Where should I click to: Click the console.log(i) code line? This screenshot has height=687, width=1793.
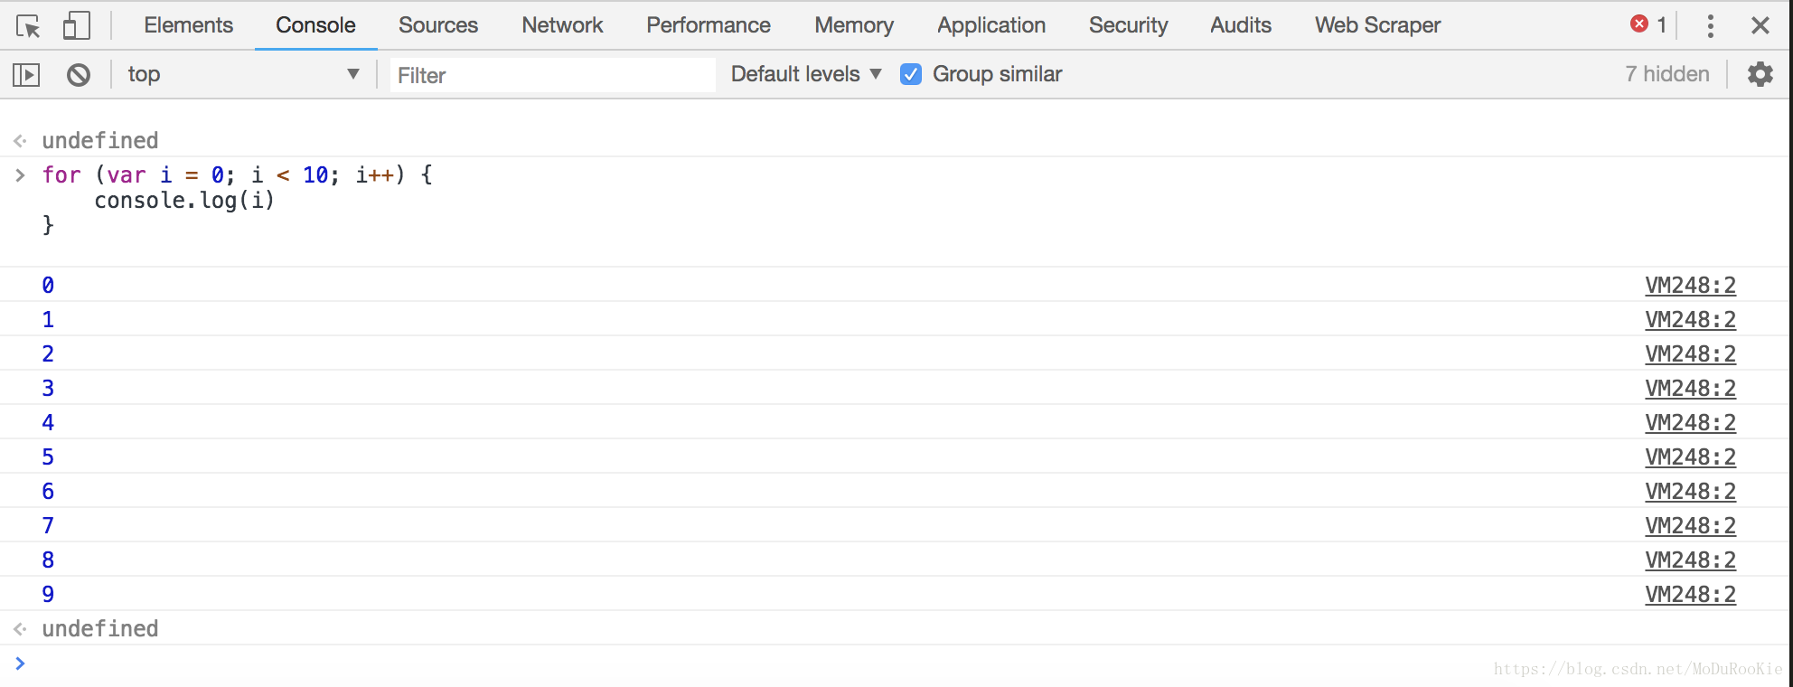pyautogui.click(x=184, y=200)
